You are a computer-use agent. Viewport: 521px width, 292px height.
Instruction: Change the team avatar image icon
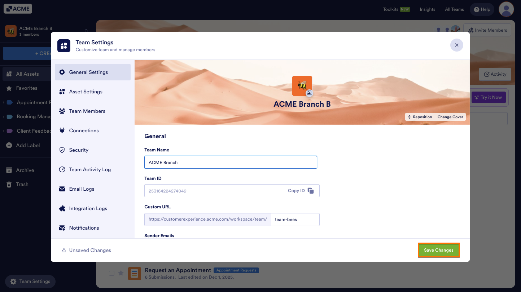[x=309, y=93]
